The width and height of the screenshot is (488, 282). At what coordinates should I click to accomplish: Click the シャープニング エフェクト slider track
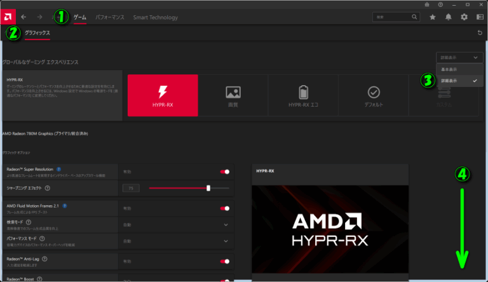pos(189,188)
